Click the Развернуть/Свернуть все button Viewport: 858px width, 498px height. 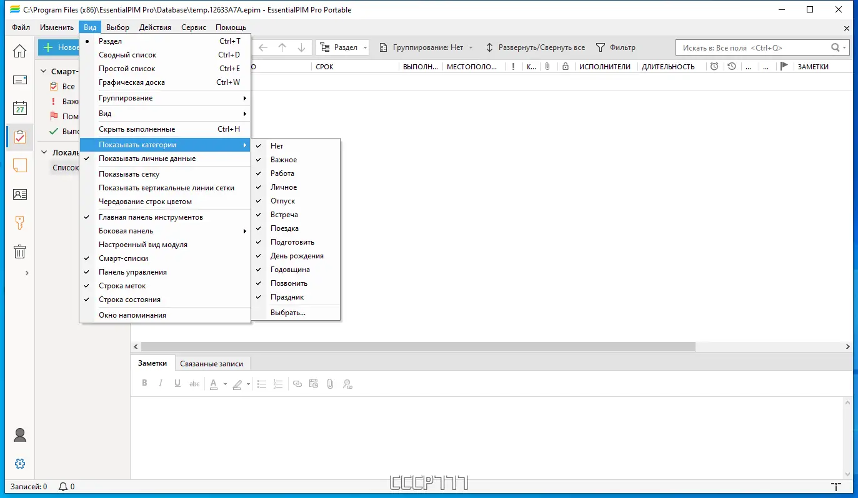[536, 47]
